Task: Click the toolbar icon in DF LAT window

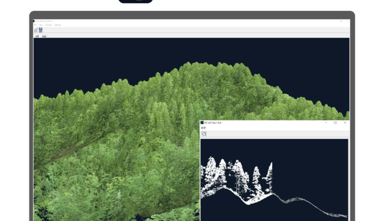Action: pyautogui.click(x=204, y=134)
